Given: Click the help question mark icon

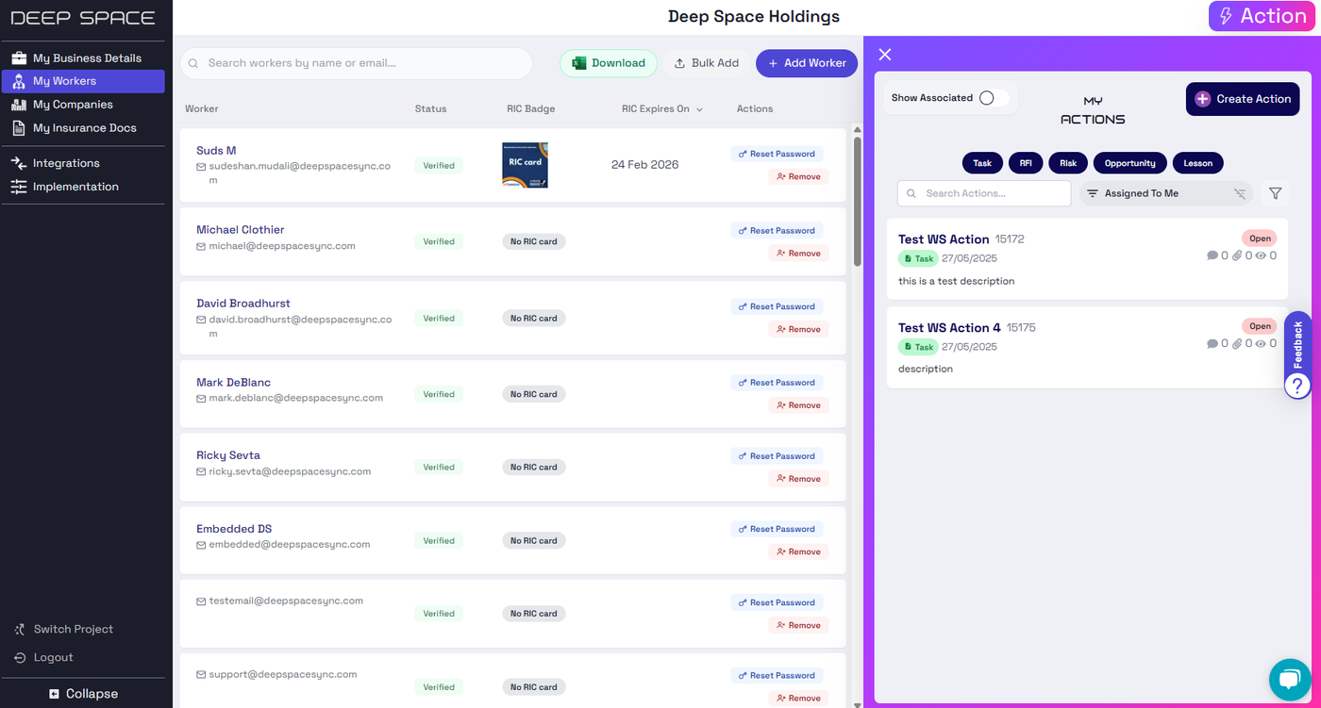Looking at the screenshot, I should point(1298,385).
